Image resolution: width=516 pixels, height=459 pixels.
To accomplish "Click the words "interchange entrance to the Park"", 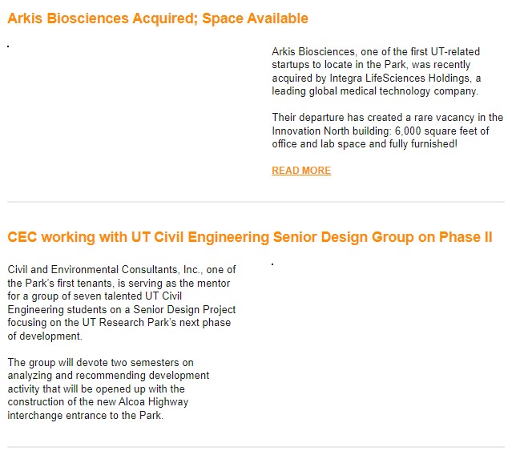I will pos(85,415).
